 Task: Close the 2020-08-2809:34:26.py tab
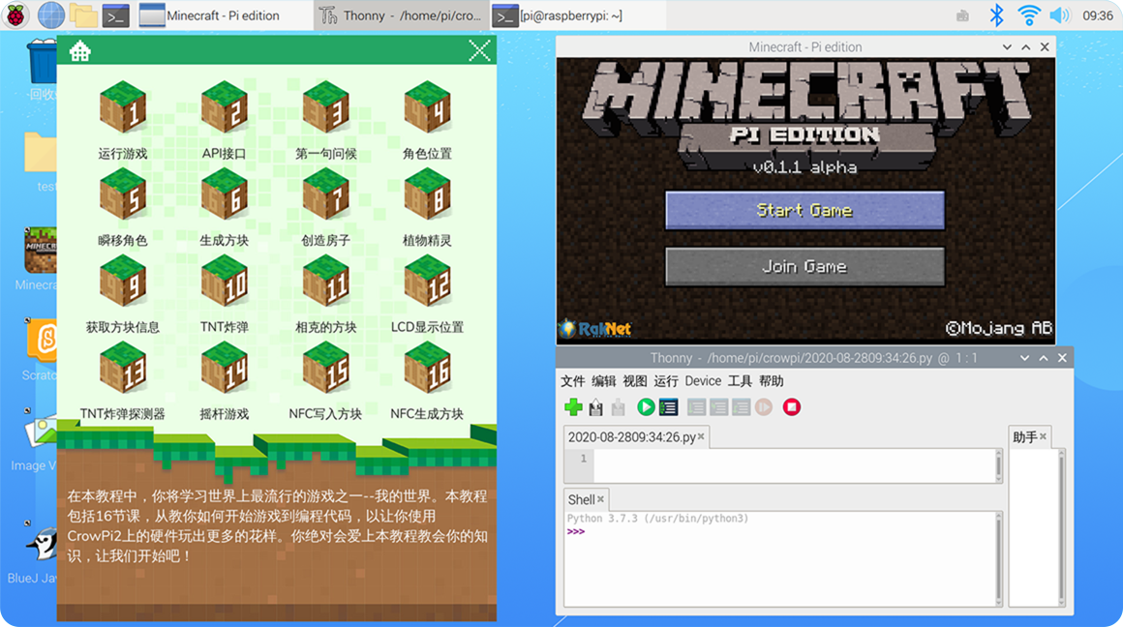pos(701,435)
